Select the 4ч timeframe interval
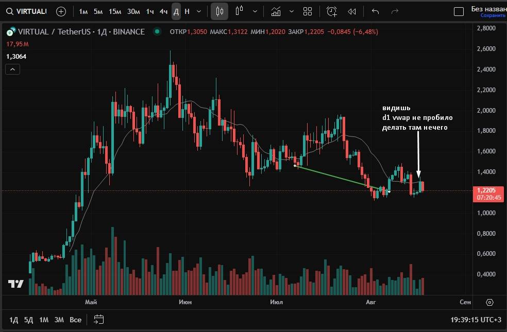The height and width of the screenshot is (332, 507). pyautogui.click(x=163, y=11)
